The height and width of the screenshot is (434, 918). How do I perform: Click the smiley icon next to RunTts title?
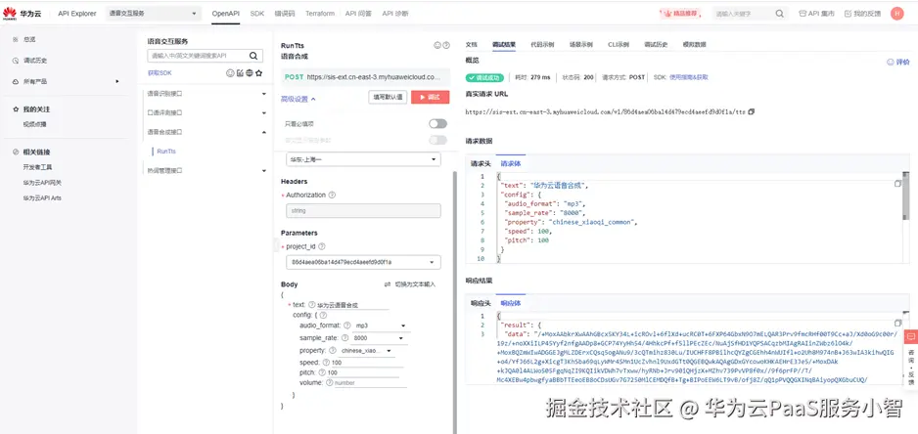(436, 45)
